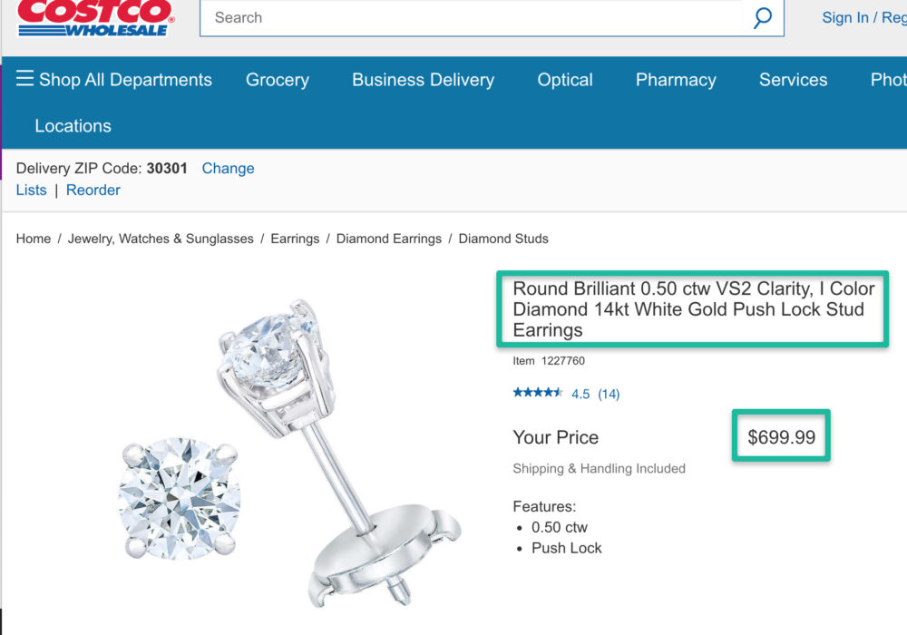Viewport: 907px width, 635px height.
Task: Open the Pharmacy menu item
Action: [676, 80]
